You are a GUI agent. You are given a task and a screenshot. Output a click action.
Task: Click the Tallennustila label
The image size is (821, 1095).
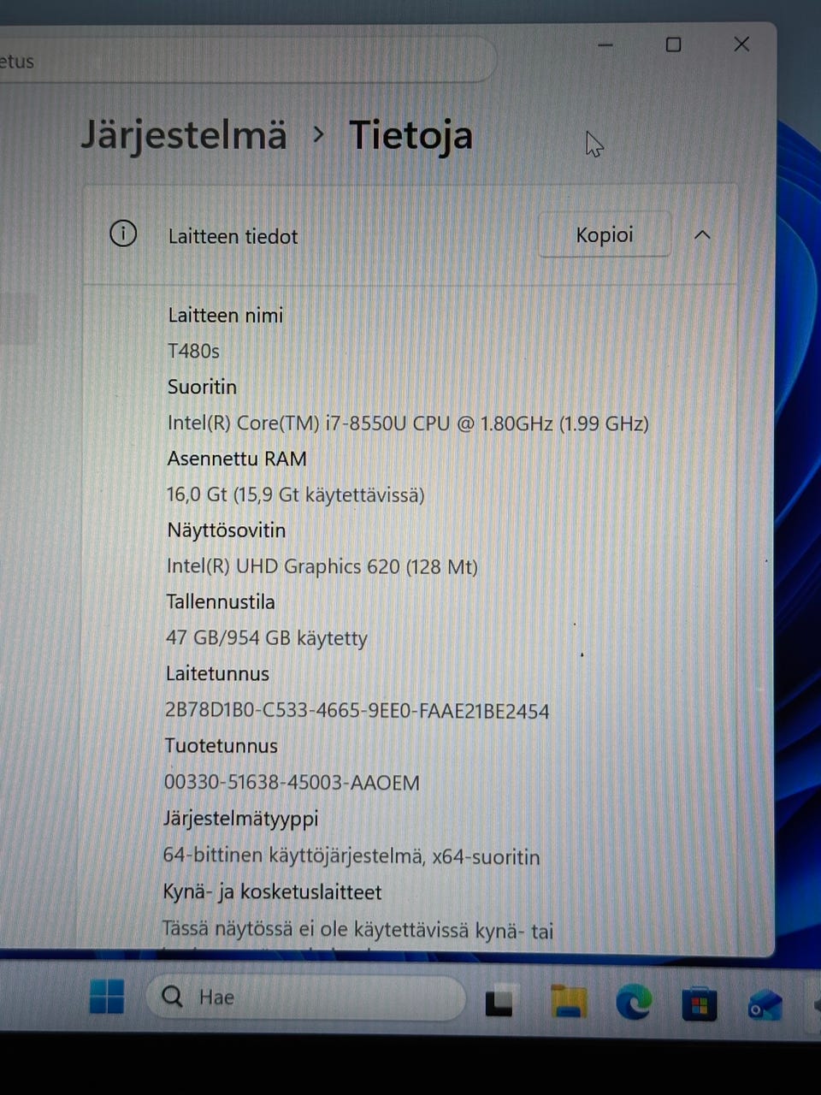point(221,602)
